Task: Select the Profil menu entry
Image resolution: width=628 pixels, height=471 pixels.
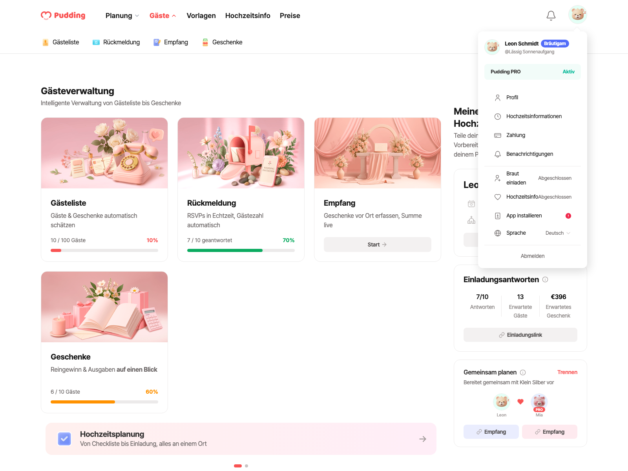Action: click(x=533, y=97)
